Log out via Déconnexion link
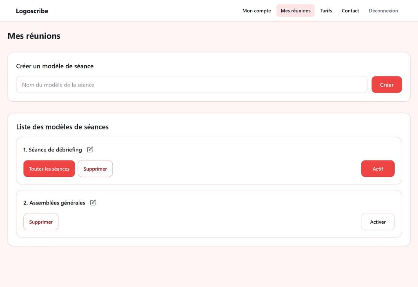 pyautogui.click(x=383, y=11)
